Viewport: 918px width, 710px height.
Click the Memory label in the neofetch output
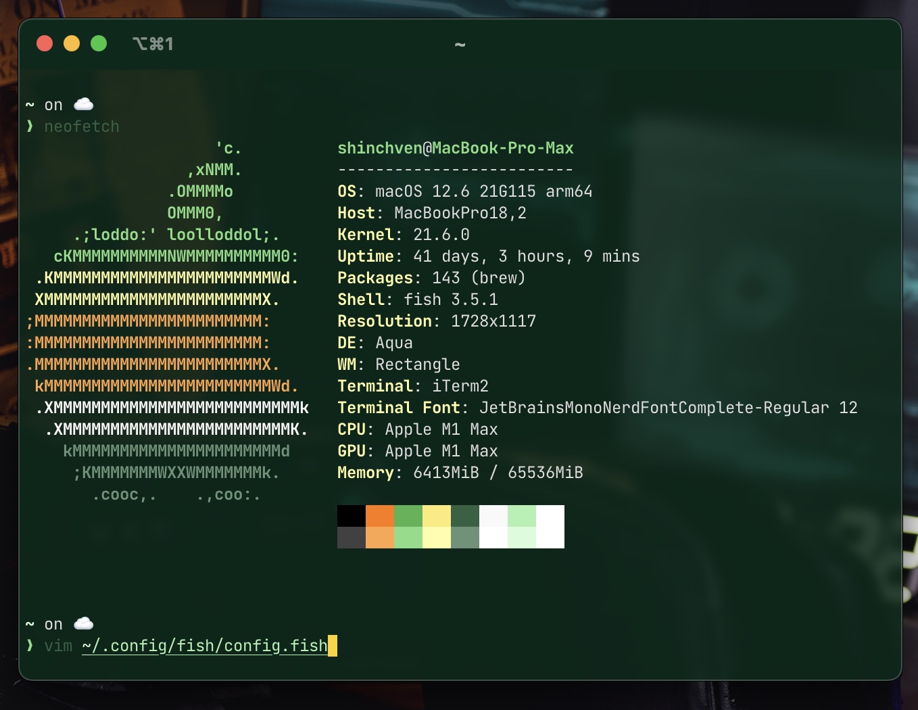point(365,473)
